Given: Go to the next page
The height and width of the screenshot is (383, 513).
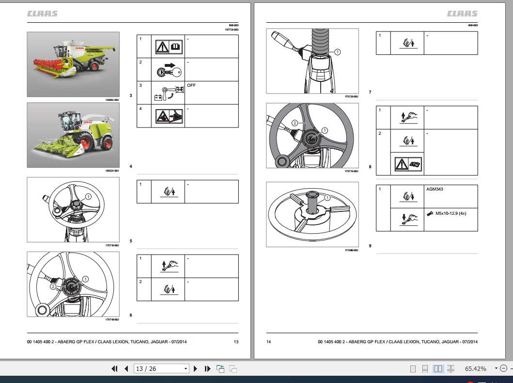Looking at the screenshot, I should click(195, 368).
